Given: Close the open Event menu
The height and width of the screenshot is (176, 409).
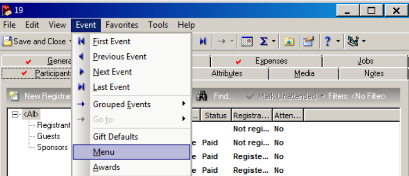Looking at the screenshot, I should pyautogui.click(x=86, y=25).
